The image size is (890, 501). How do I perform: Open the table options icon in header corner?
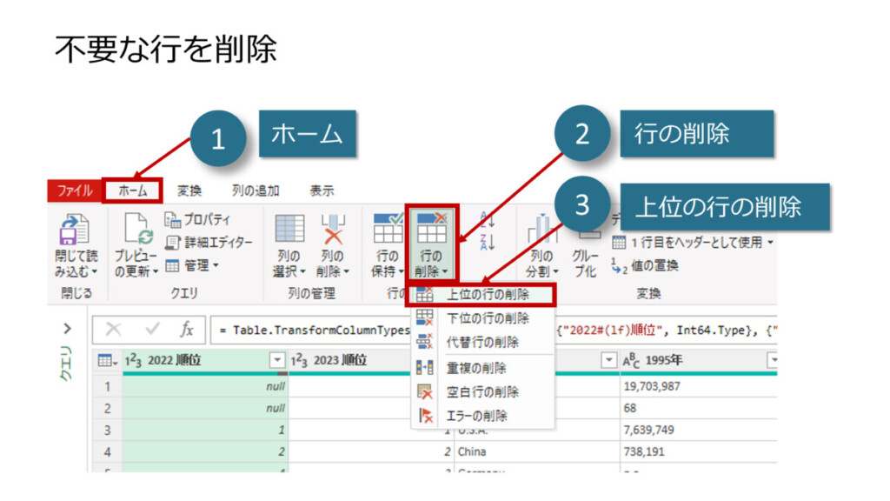106,360
